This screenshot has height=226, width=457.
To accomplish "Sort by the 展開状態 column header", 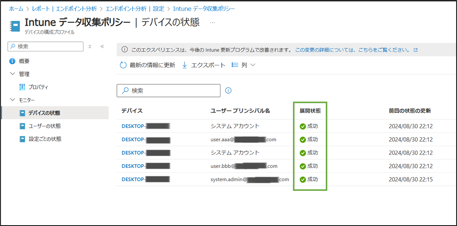I will coord(310,111).
